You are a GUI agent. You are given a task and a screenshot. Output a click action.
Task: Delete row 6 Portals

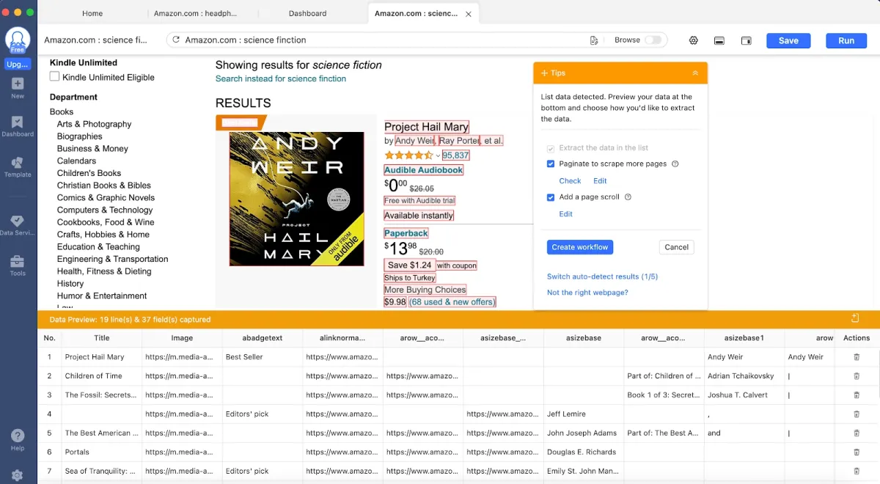pos(857,452)
